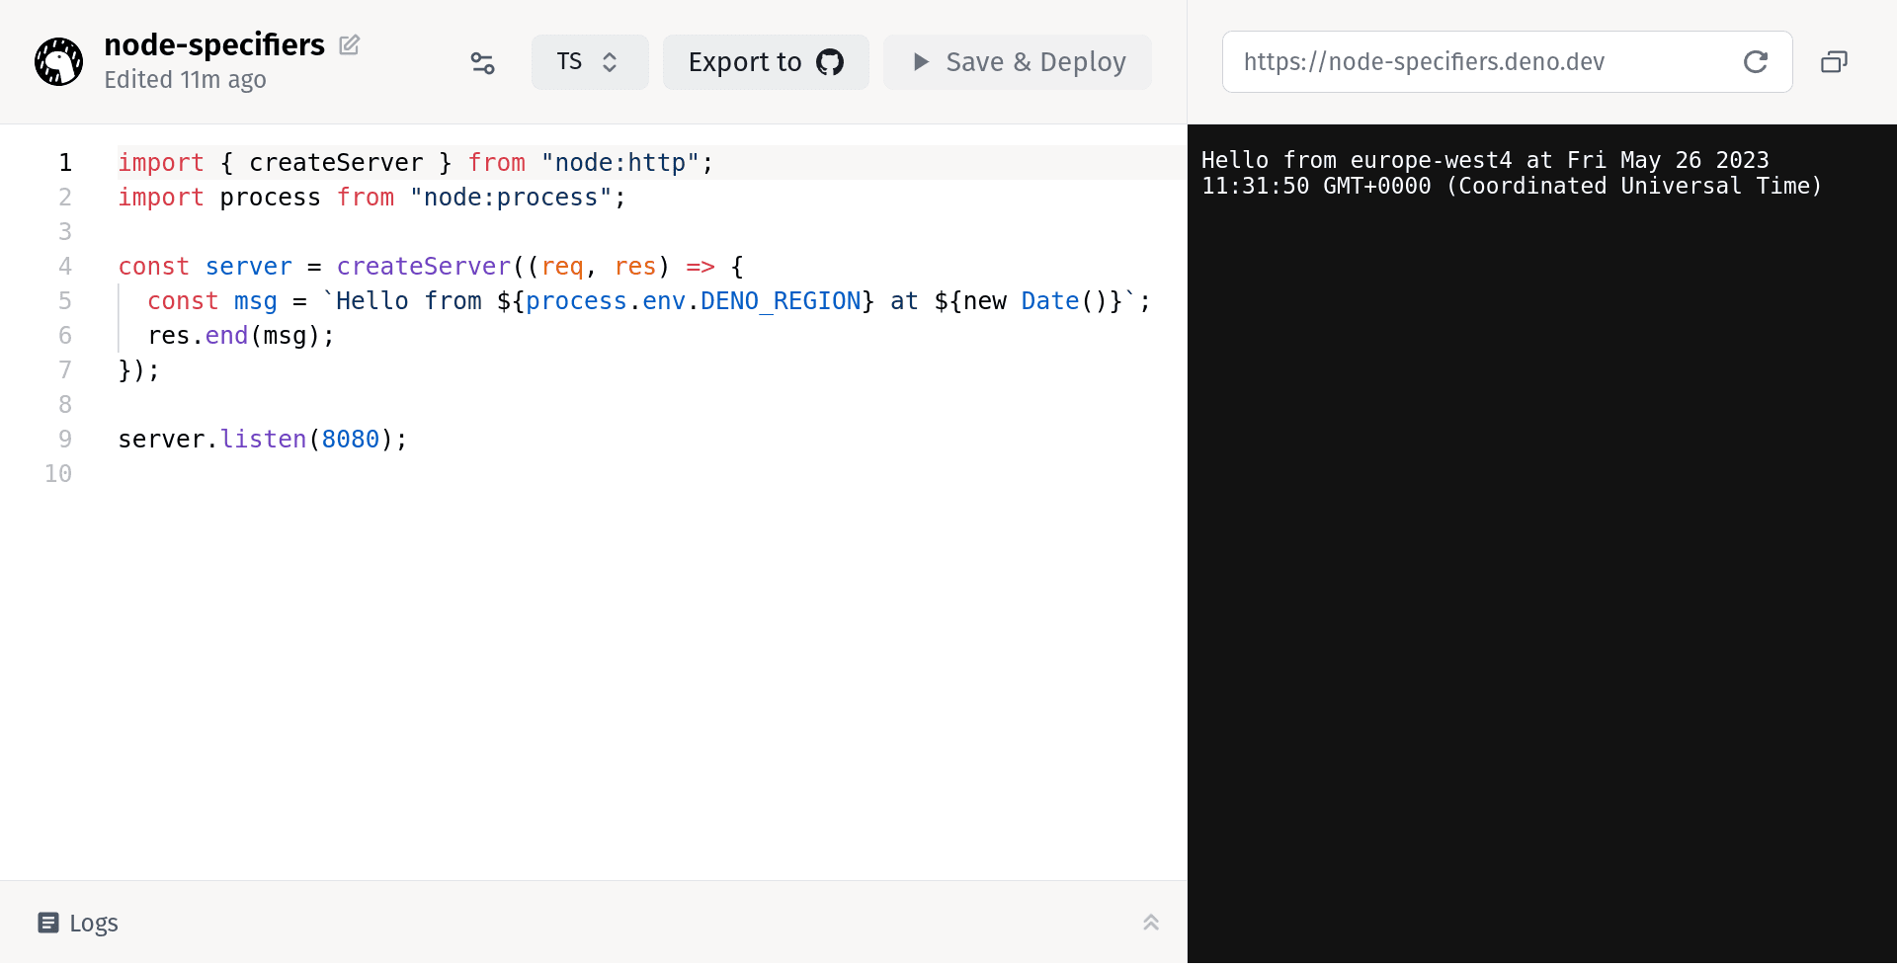1897x969 pixels.
Task: Click the Logs panel icon
Action: 47,923
